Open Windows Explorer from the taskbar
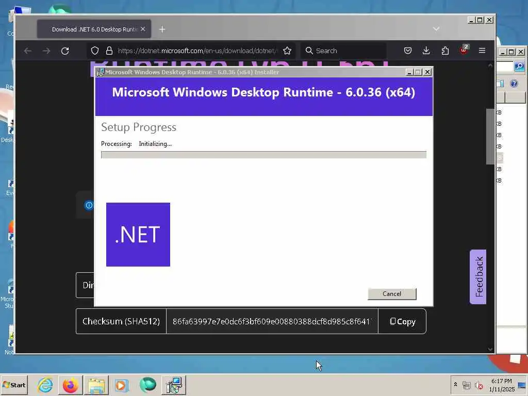Viewport: 528px width, 396px height. point(96,385)
